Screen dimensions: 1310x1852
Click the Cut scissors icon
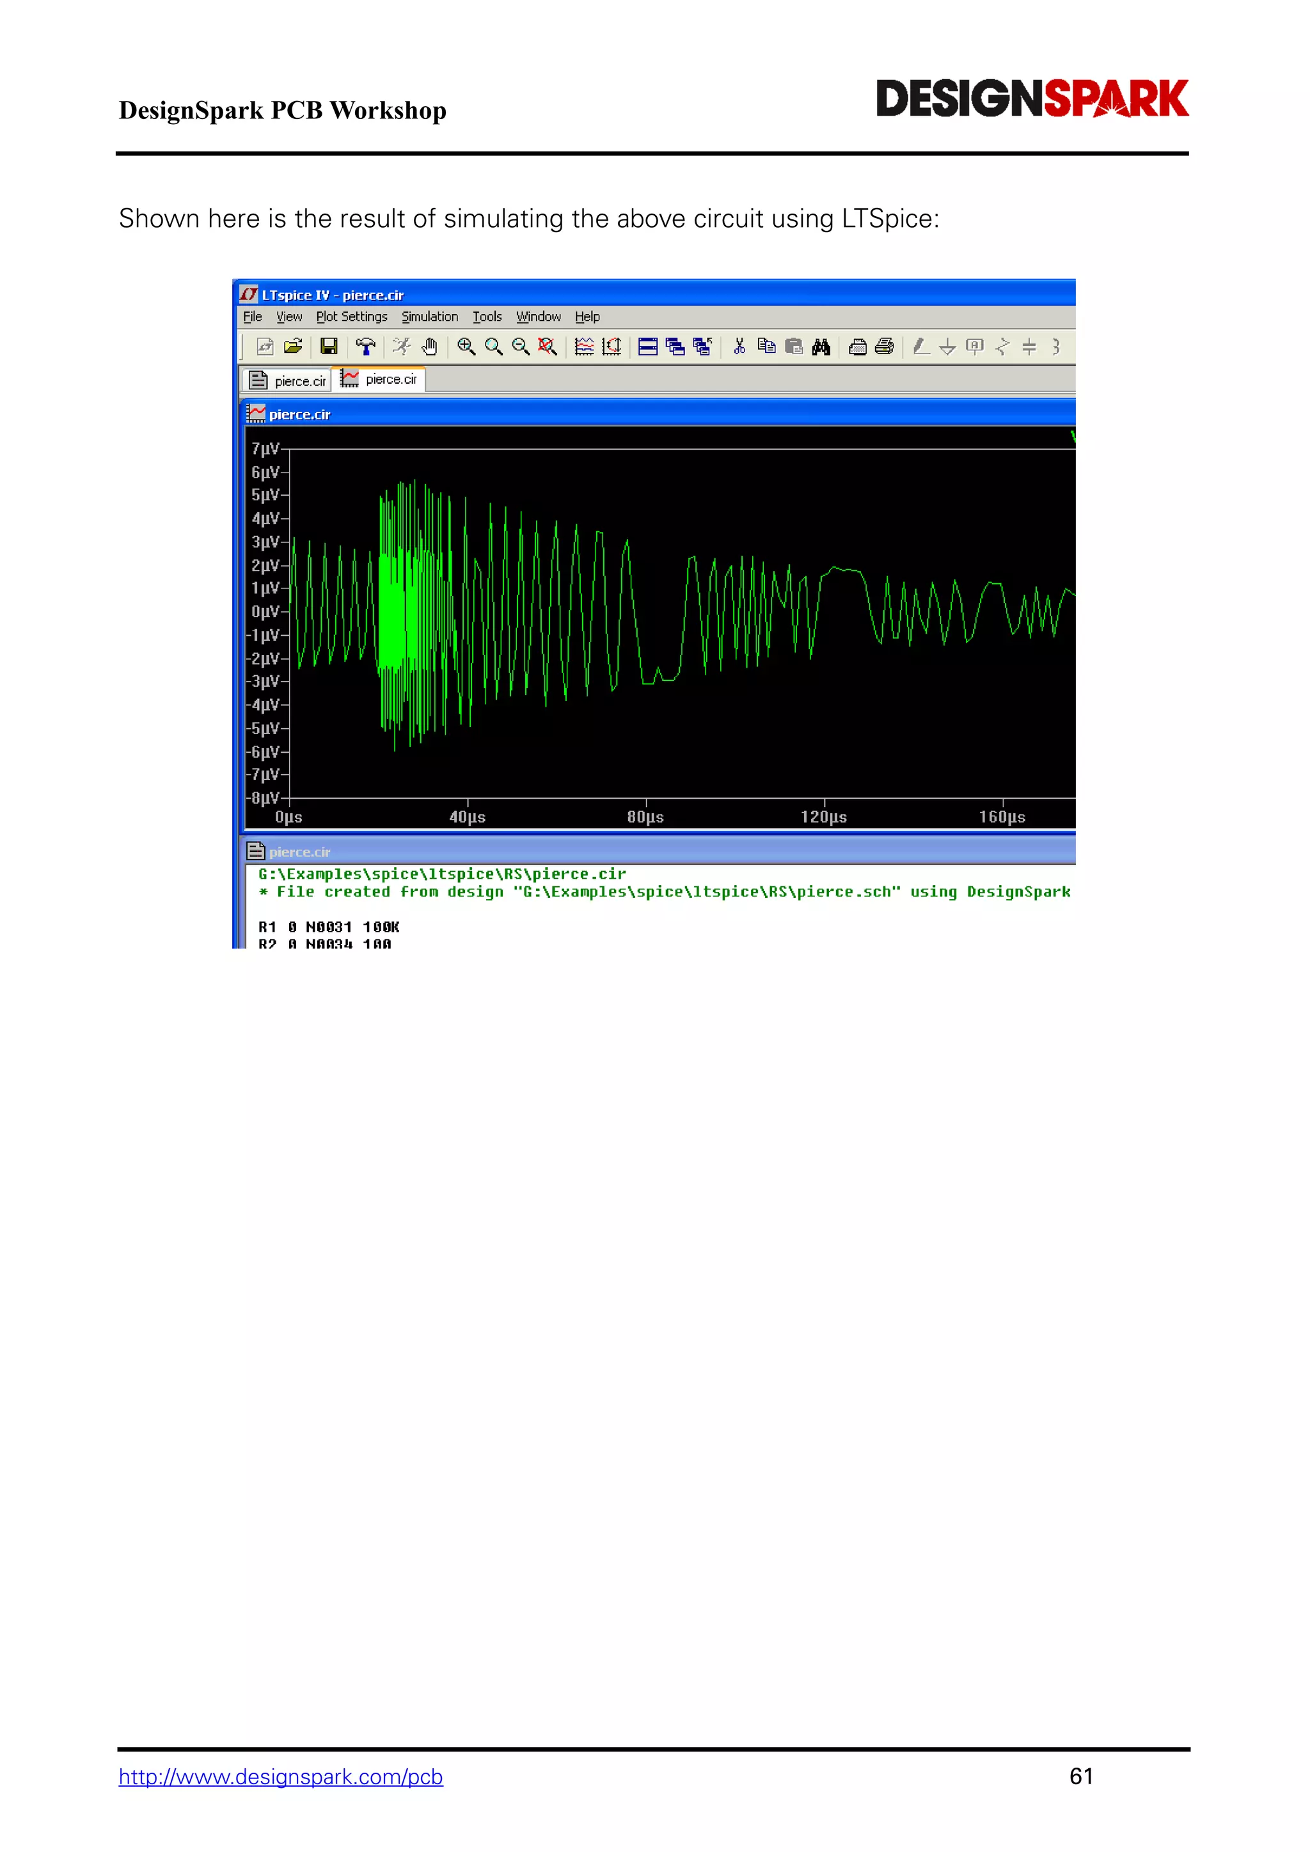(x=739, y=347)
